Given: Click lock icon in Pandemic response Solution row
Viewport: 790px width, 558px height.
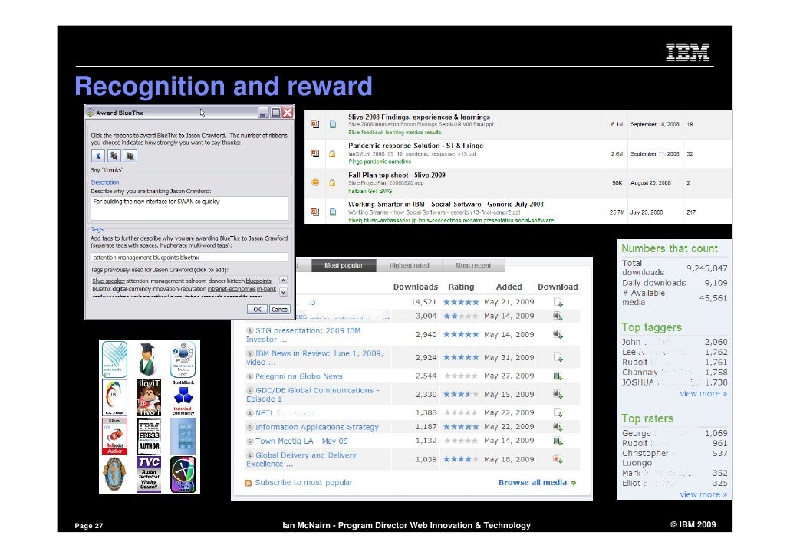Looking at the screenshot, I should [x=333, y=153].
